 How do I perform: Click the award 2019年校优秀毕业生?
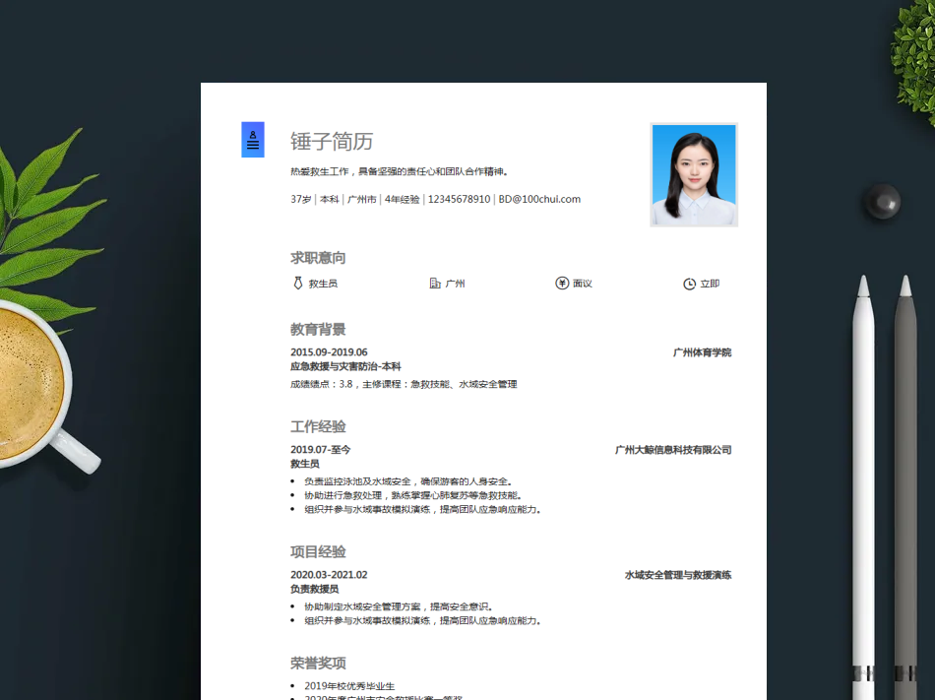[x=349, y=686]
